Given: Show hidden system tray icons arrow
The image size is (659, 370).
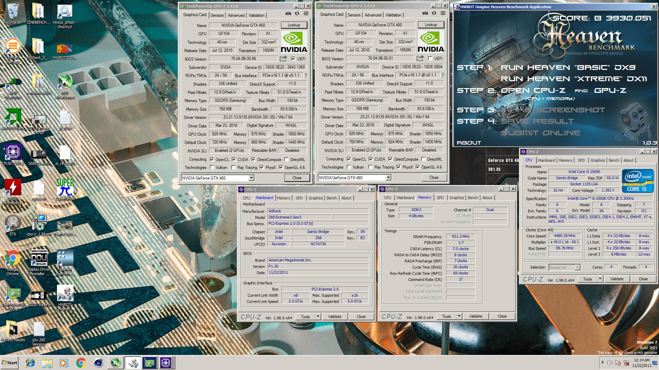Looking at the screenshot, I should (x=602, y=362).
